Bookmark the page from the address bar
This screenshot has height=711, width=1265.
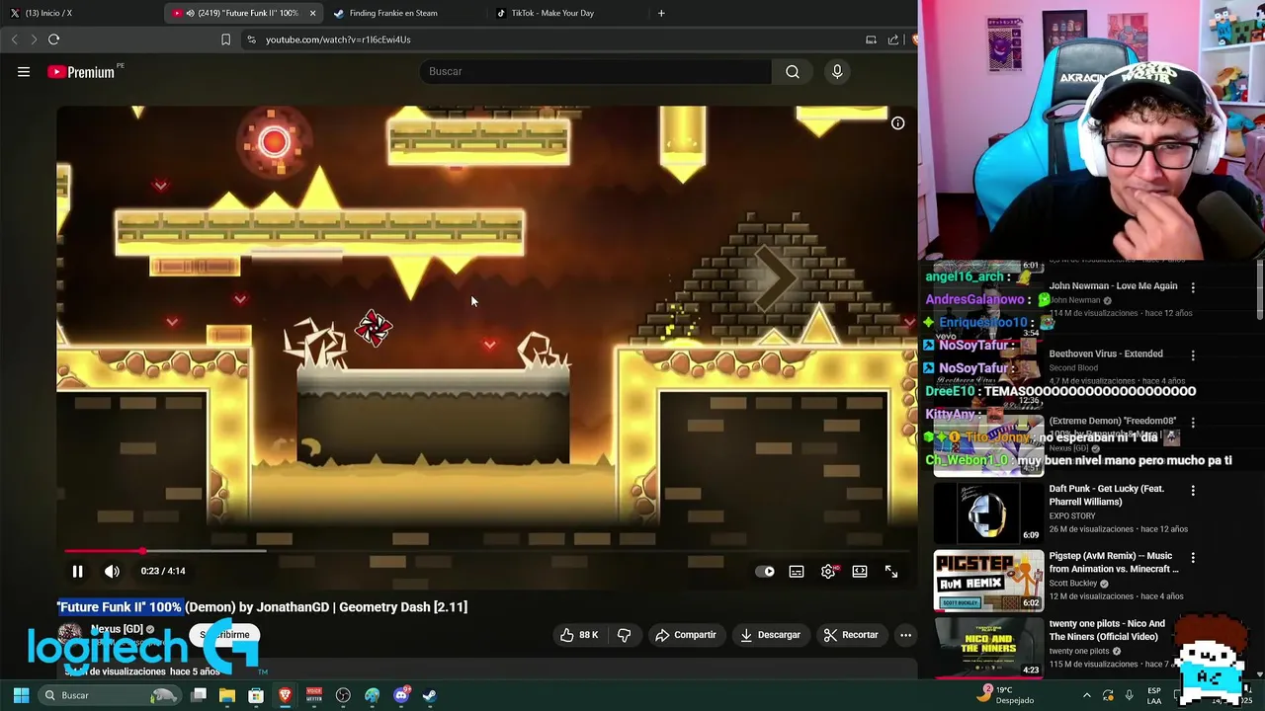pos(225,39)
